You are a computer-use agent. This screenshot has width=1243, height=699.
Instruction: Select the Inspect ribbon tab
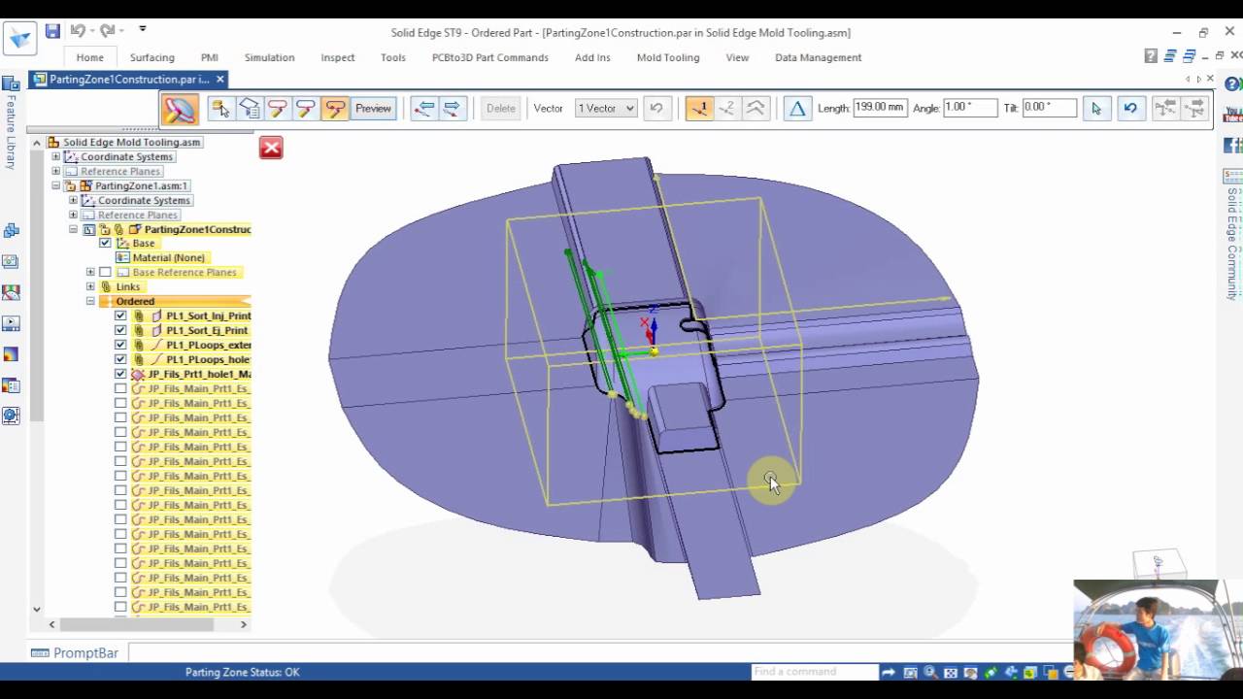pyautogui.click(x=338, y=57)
